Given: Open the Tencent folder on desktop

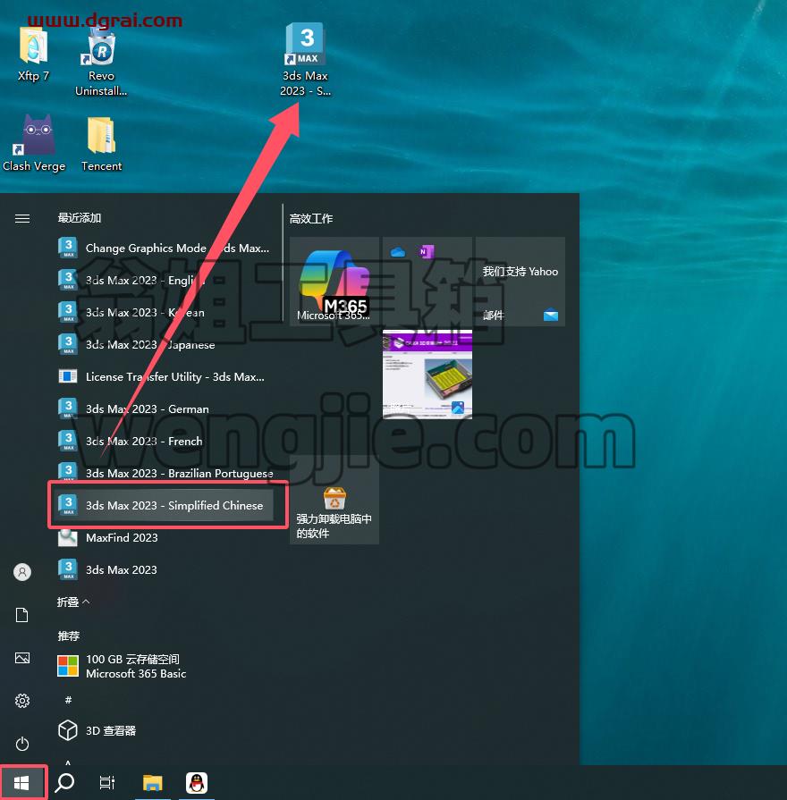Looking at the screenshot, I should (101, 145).
